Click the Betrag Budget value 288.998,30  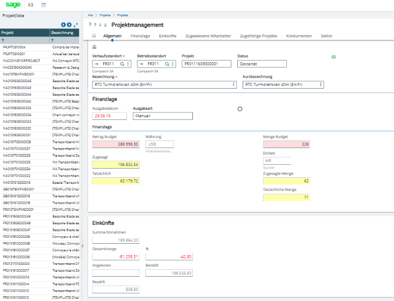[x=116, y=144]
